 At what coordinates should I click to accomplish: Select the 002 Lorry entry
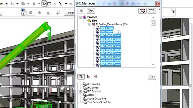(106, 31)
